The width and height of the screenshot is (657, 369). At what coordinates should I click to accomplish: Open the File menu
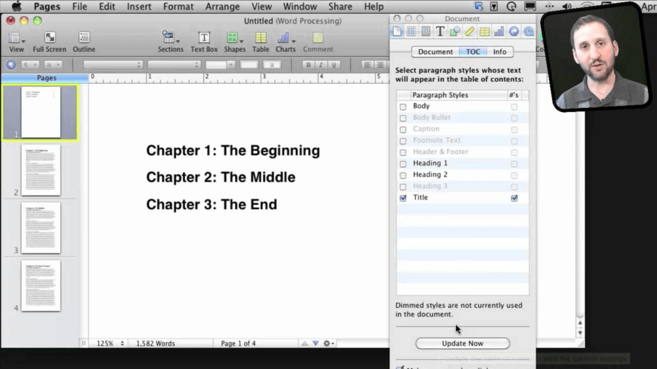[79, 7]
